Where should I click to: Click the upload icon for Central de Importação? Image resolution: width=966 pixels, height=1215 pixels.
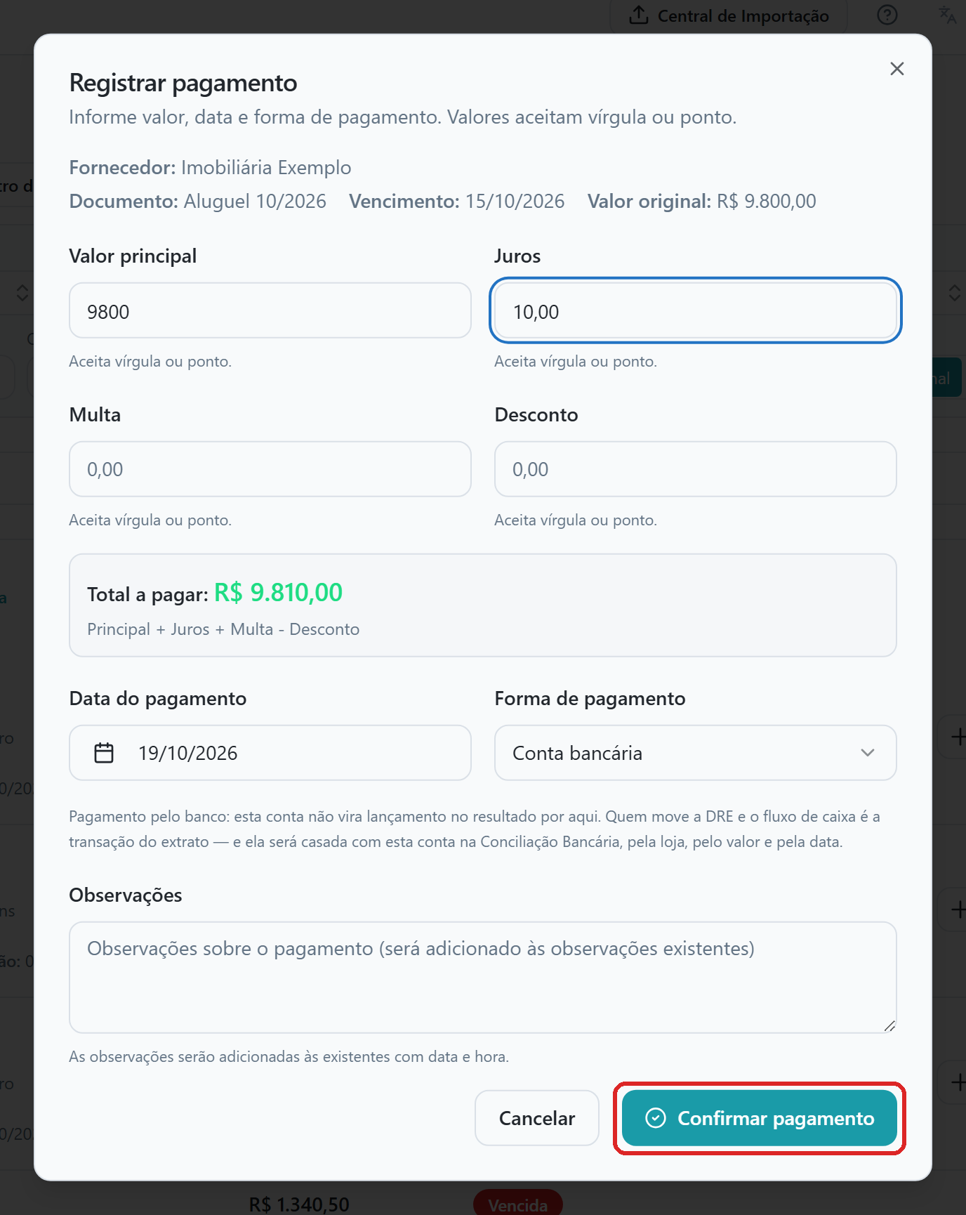(x=638, y=15)
